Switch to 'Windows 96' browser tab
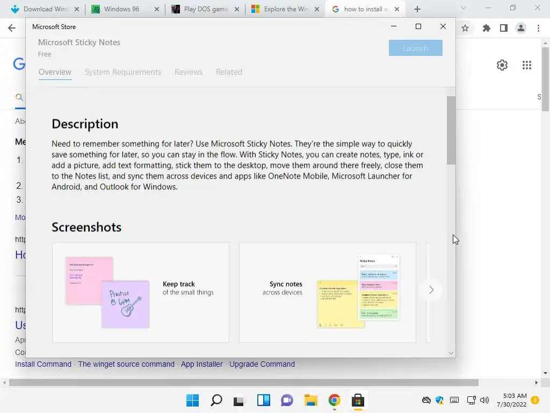The height and width of the screenshot is (413, 550). 121,9
